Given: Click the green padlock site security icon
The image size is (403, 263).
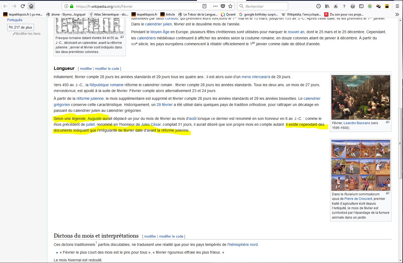Looking at the screenshot, I should click(x=72, y=6).
